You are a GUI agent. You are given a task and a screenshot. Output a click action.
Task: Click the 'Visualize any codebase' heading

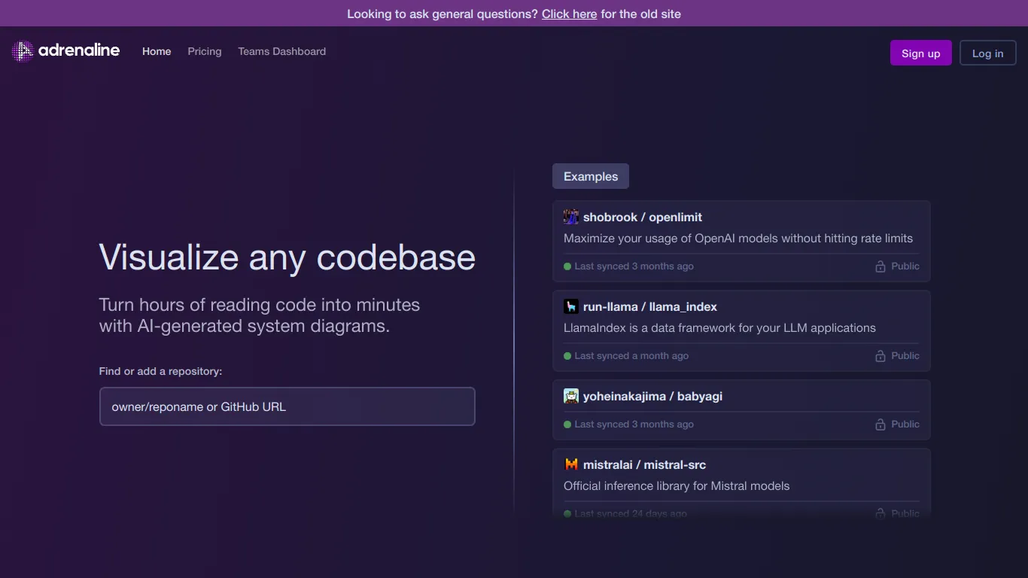click(287, 257)
